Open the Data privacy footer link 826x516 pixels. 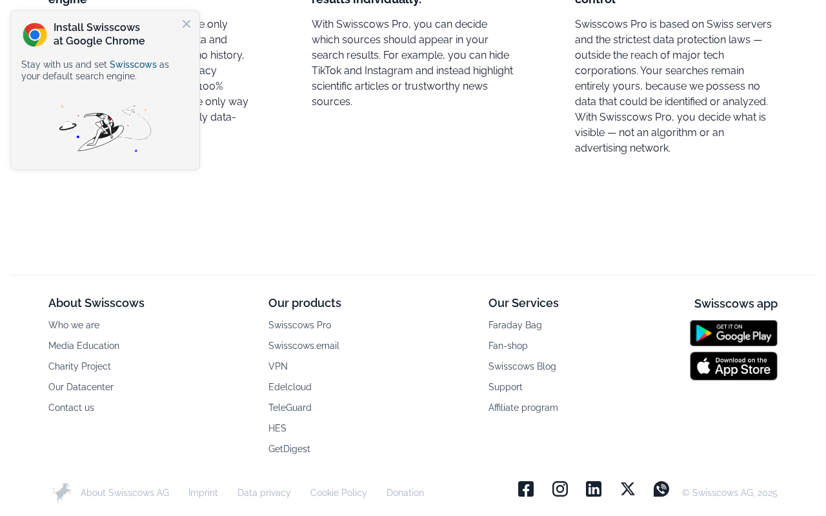[264, 493]
